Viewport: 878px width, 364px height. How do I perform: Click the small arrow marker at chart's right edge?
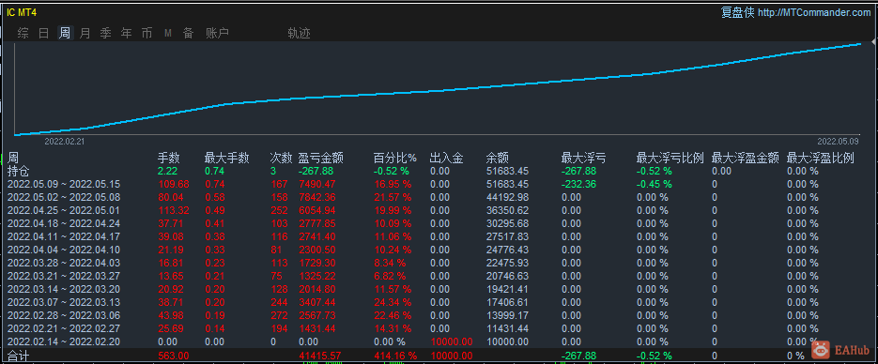(x=874, y=42)
